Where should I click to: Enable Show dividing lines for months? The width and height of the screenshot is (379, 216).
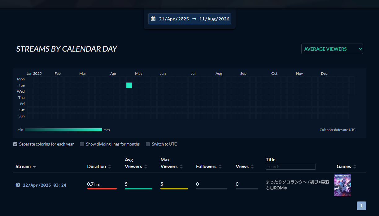point(82,144)
